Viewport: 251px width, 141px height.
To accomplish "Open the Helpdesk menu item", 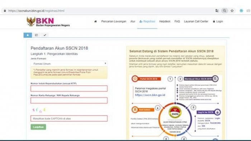I will tap(165, 21).
